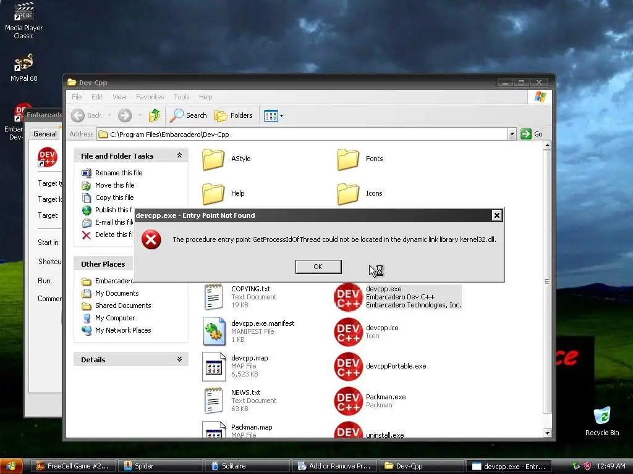Switch to Solitaire taskbar button

point(248,467)
